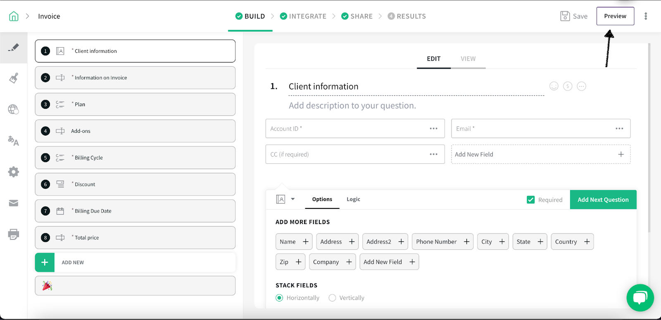Image resolution: width=661 pixels, height=320 pixels.
Task: Add the Address field
Action: pyautogui.click(x=338, y=241)
